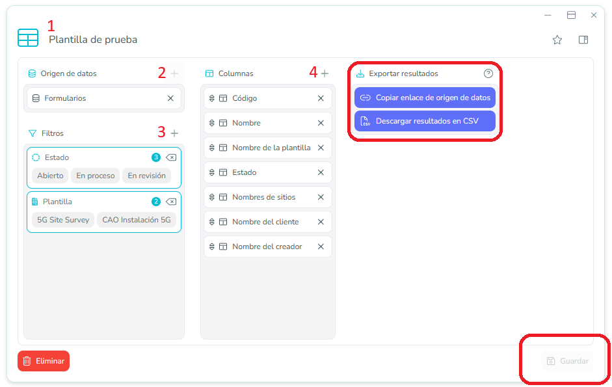612x387 pixels.
Task: Select the Nombres de sitios column label
Action: point(264,197)
